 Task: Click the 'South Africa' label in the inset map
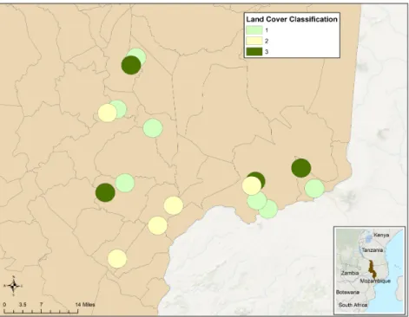point(353,305)
